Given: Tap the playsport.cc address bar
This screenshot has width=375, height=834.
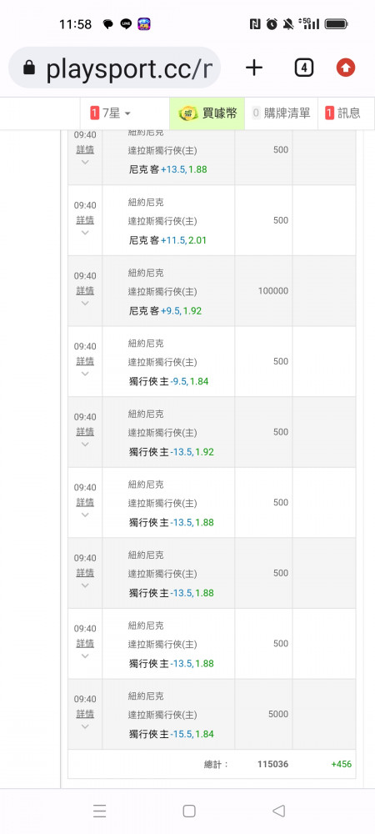Looking at the screenshot, I should tap(115, 68).
